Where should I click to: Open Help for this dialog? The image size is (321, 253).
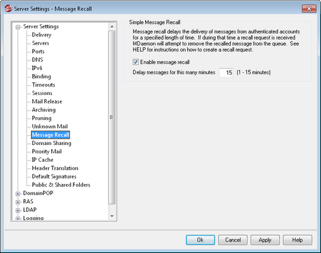pos(298,240)
